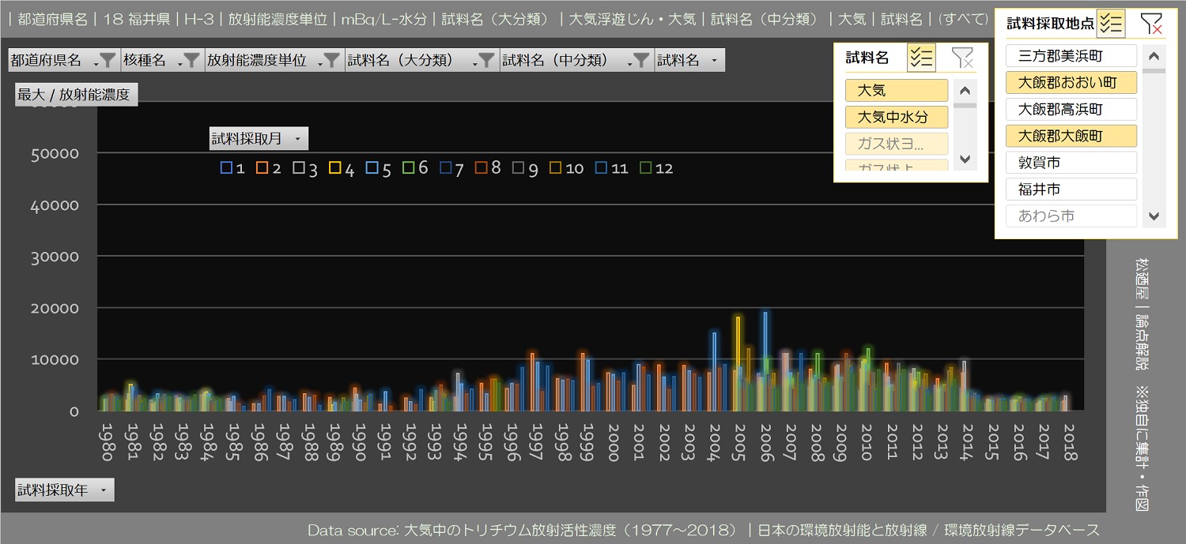This screenshot has width=1186, height=544.
Task: Click the 2018 year axis label
Action: [1069, 442]
